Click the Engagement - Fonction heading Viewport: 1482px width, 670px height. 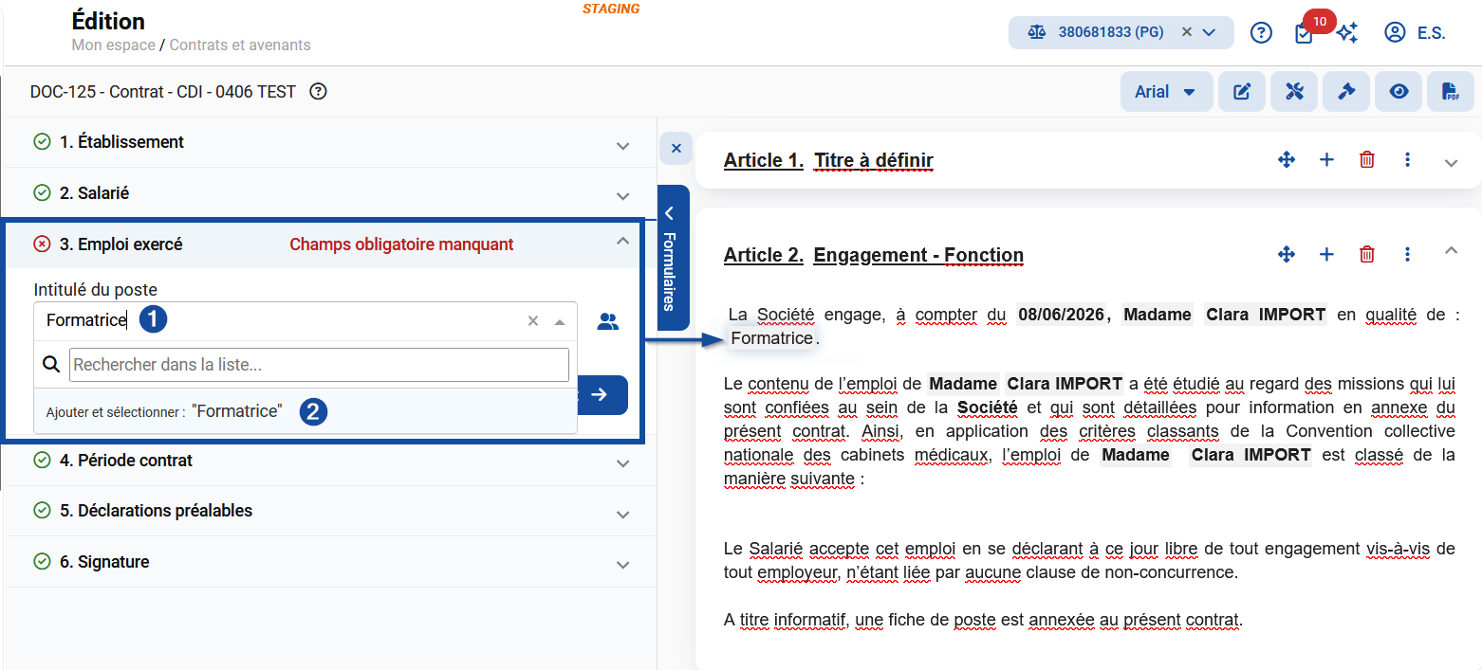pyautogui.click(x=918, y=255)
